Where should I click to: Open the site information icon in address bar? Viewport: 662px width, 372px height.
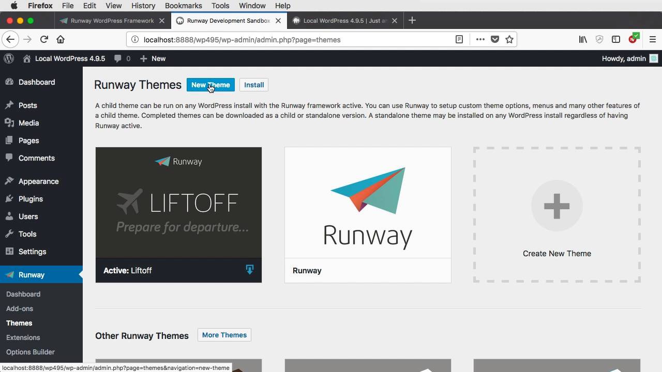click(x=134, y=39)
